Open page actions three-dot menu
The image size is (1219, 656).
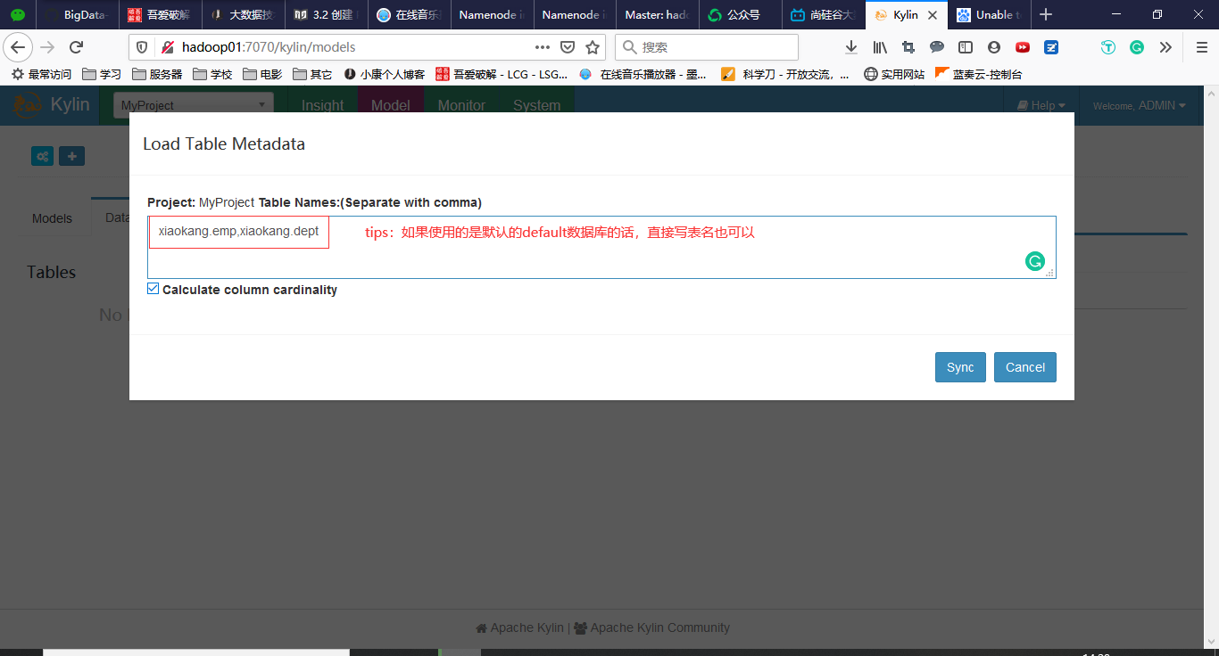pyautogui.click(x=543, y=47)
